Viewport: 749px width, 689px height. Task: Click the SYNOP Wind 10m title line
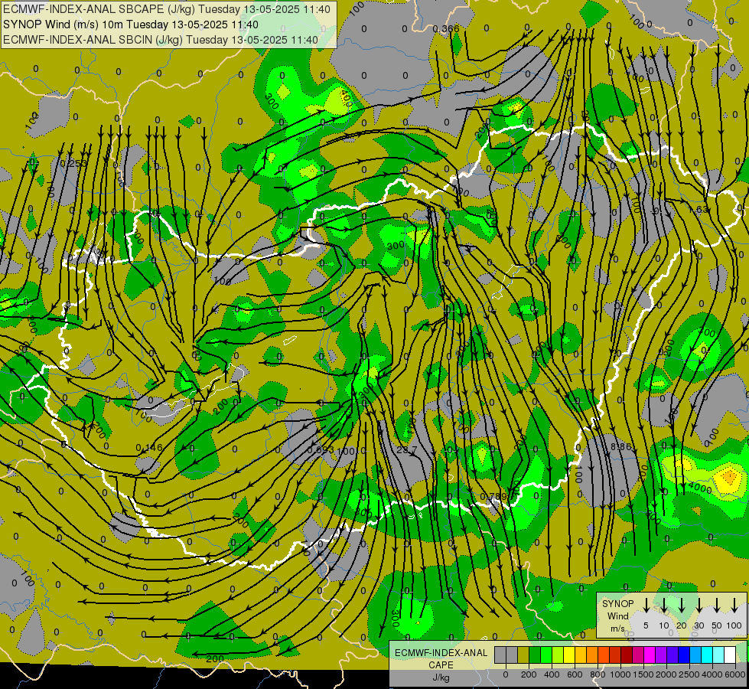pos(130,24)
